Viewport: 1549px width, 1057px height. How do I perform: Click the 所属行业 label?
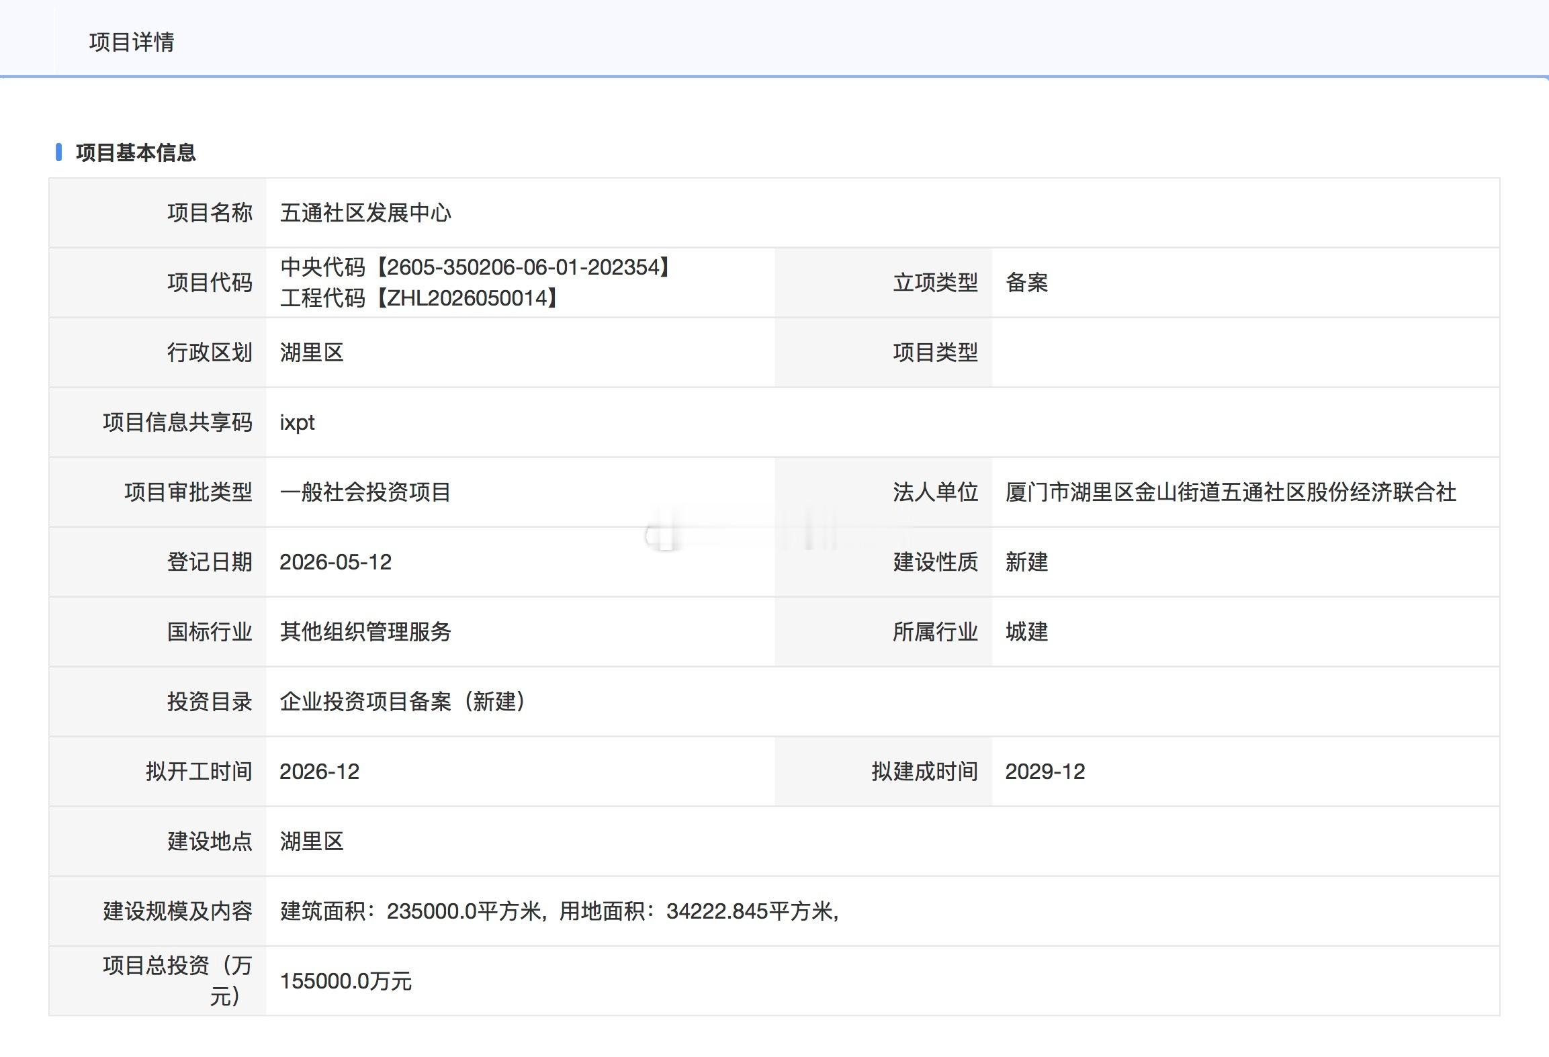pyautogui.click(x=935, y=632)
